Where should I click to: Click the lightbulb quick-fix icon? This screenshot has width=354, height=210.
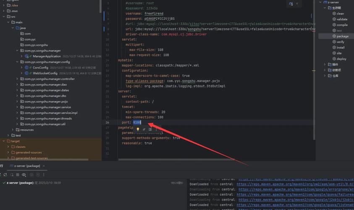click(138, 129)
